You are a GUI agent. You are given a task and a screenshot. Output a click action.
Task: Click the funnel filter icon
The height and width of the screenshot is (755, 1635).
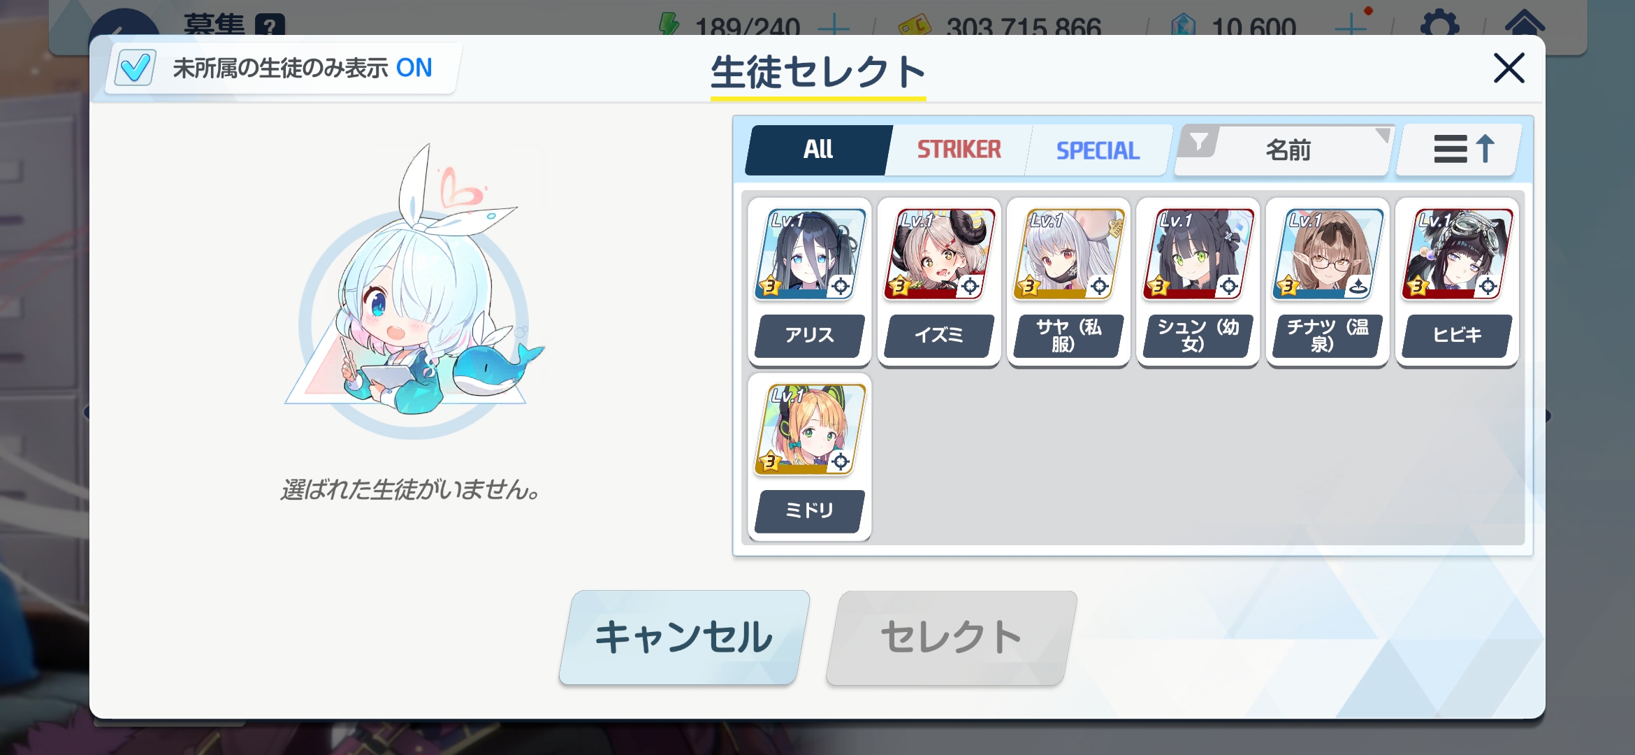(x=1199, y=143)
